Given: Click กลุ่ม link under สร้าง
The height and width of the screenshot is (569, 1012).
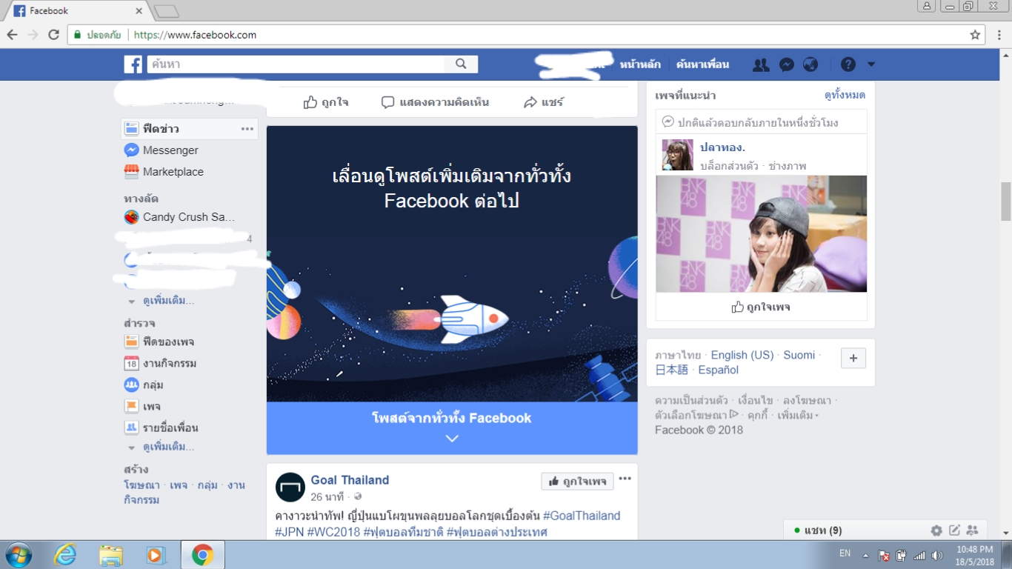Looking at the screenshot, I should (207, 485).
